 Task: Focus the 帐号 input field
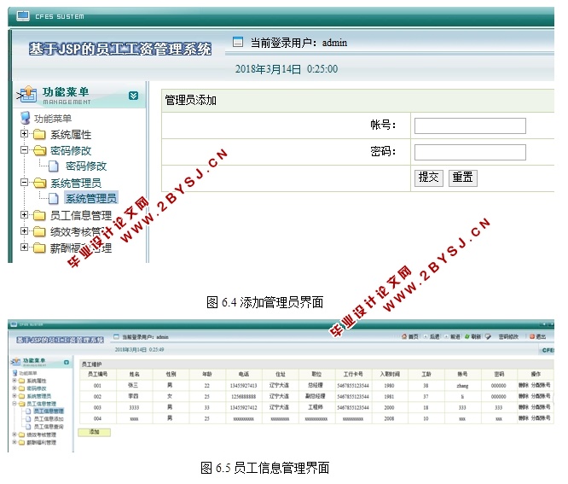click(x=470, y=125)
